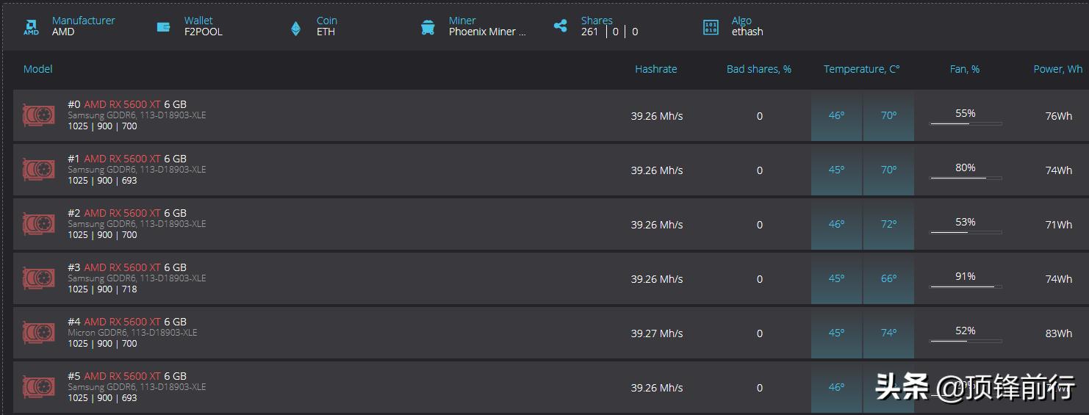
Task: Open GPU #4 AMD RX 5600 XT name
Action: (122, 322)
